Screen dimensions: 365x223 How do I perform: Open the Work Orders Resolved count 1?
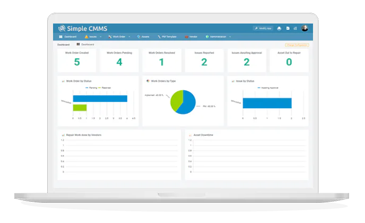tap(162, 62)
